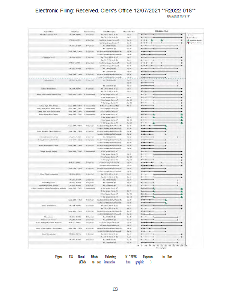Viewport: 232px width, 301px height.
Task: Select the PFBS Kidney Effects chart title
Action: tap(161, 31)
